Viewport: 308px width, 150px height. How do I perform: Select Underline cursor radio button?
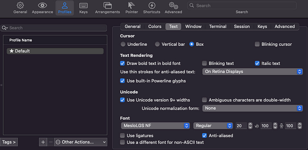click(123, 44)
